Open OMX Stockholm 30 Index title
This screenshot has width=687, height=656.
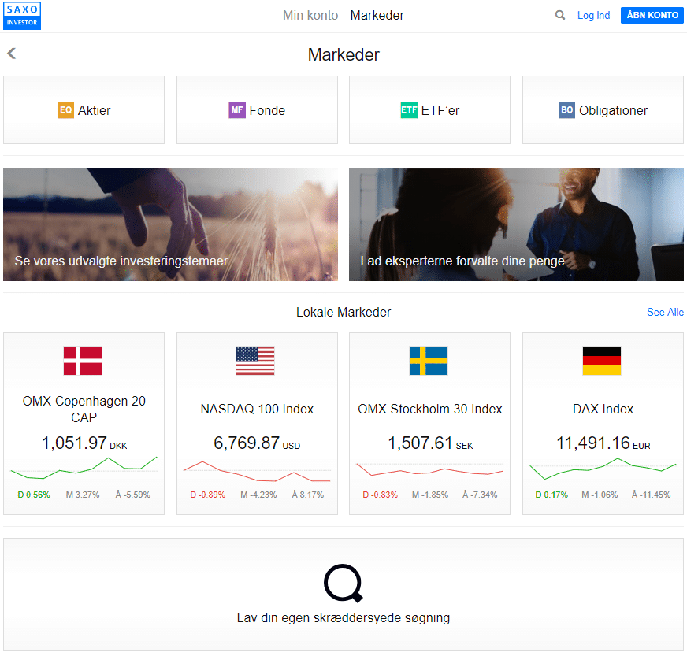coord(430,409)
